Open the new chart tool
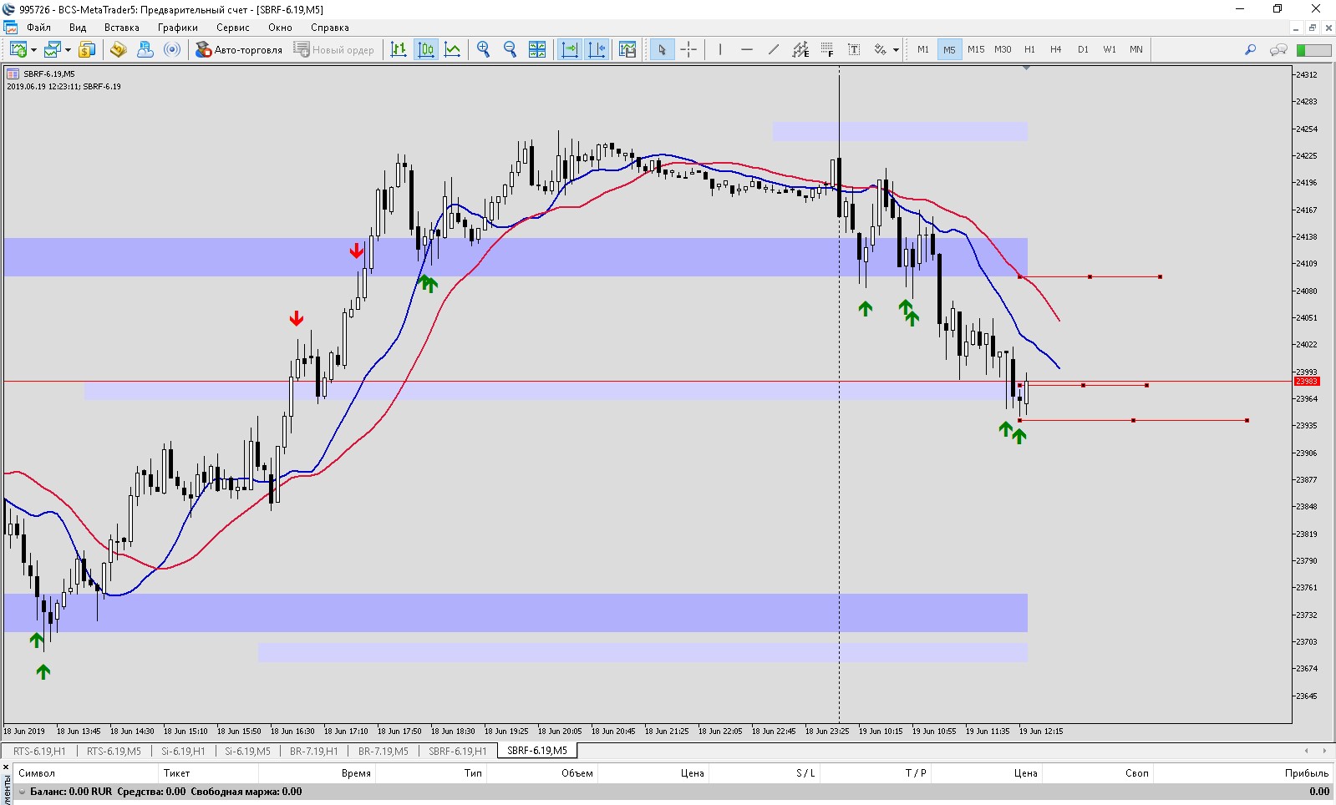Screen dimensions: 1336x805 point(17,50)
